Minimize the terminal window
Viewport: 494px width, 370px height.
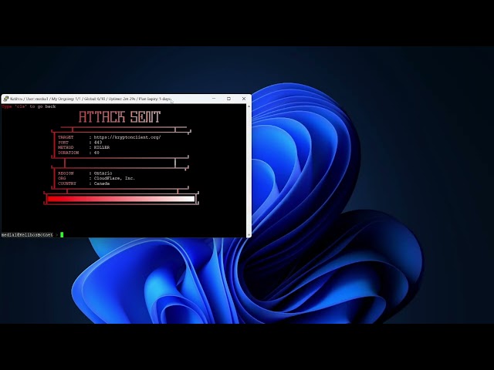pos(214,99)
